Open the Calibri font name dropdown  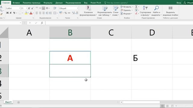point(20,8)
